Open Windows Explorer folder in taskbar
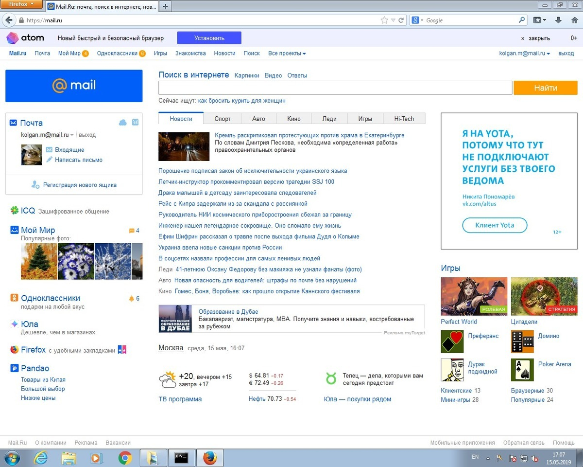Image resolution: width=583 pixels, height=467 pixels. pos(69,458)
